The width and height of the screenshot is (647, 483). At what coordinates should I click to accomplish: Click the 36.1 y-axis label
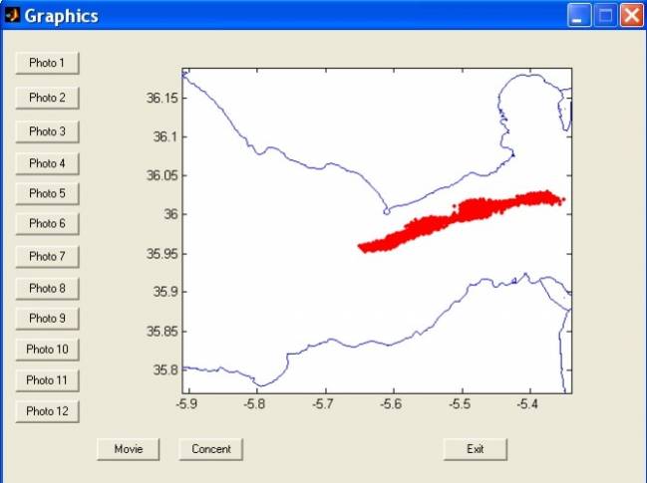click(165, 136)
